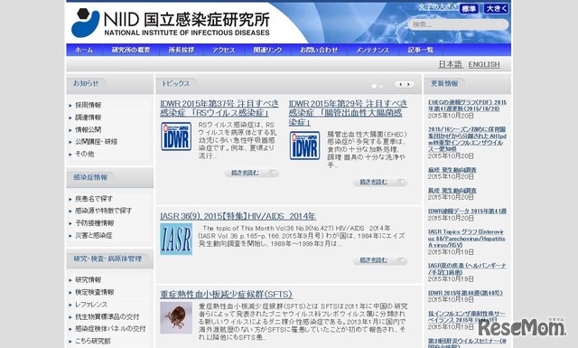Open 記事一覧 menu item
The width and height of the screenshot is (578, 348).
click(421, 50)
